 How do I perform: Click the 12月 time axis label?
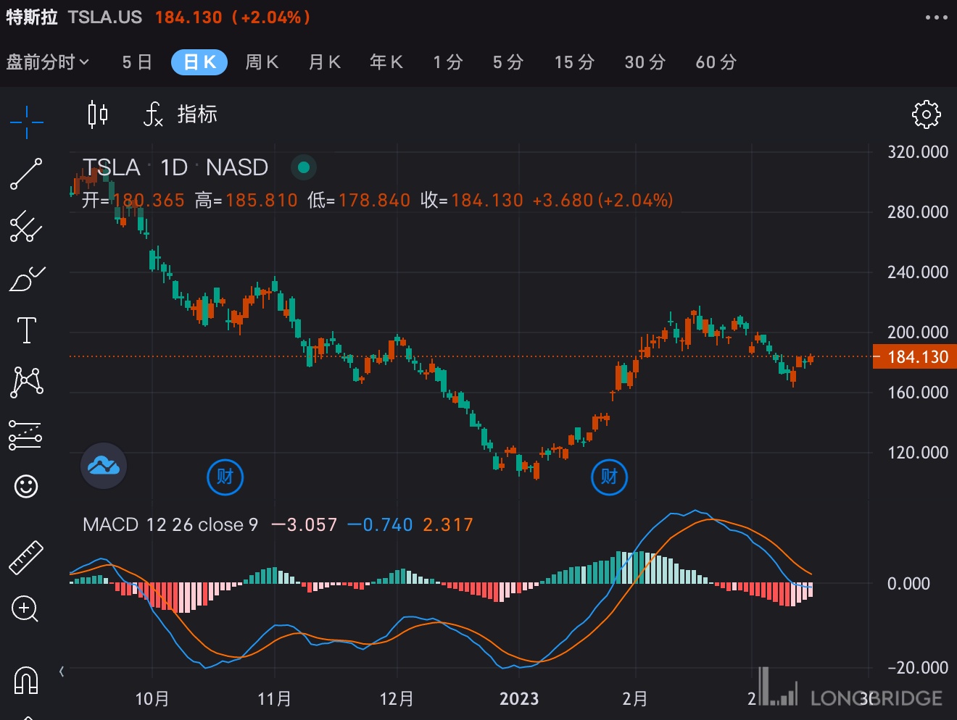397,699
